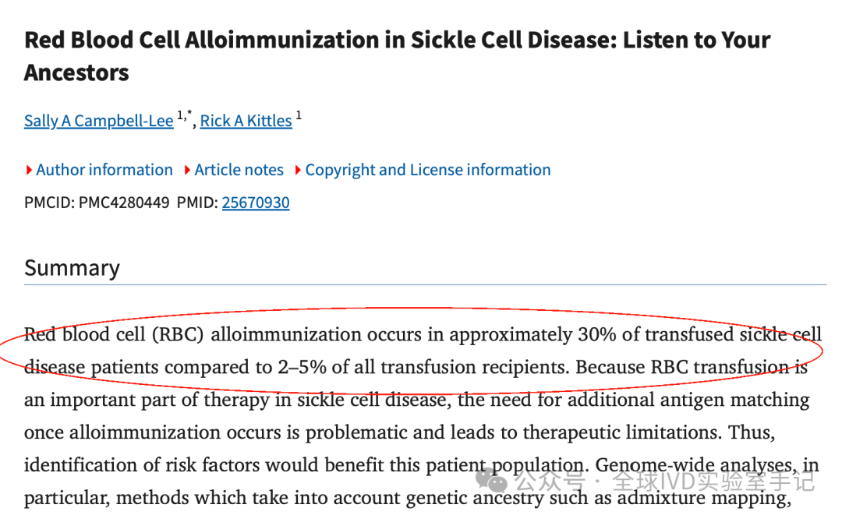Click the WeChat logo in watermark
Screen dimensions: 842x515
(x=491, y=480)
